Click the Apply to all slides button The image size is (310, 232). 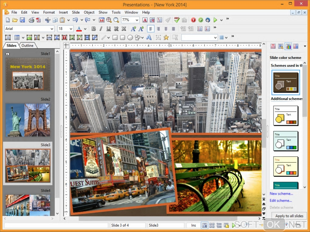click(289, 216)
